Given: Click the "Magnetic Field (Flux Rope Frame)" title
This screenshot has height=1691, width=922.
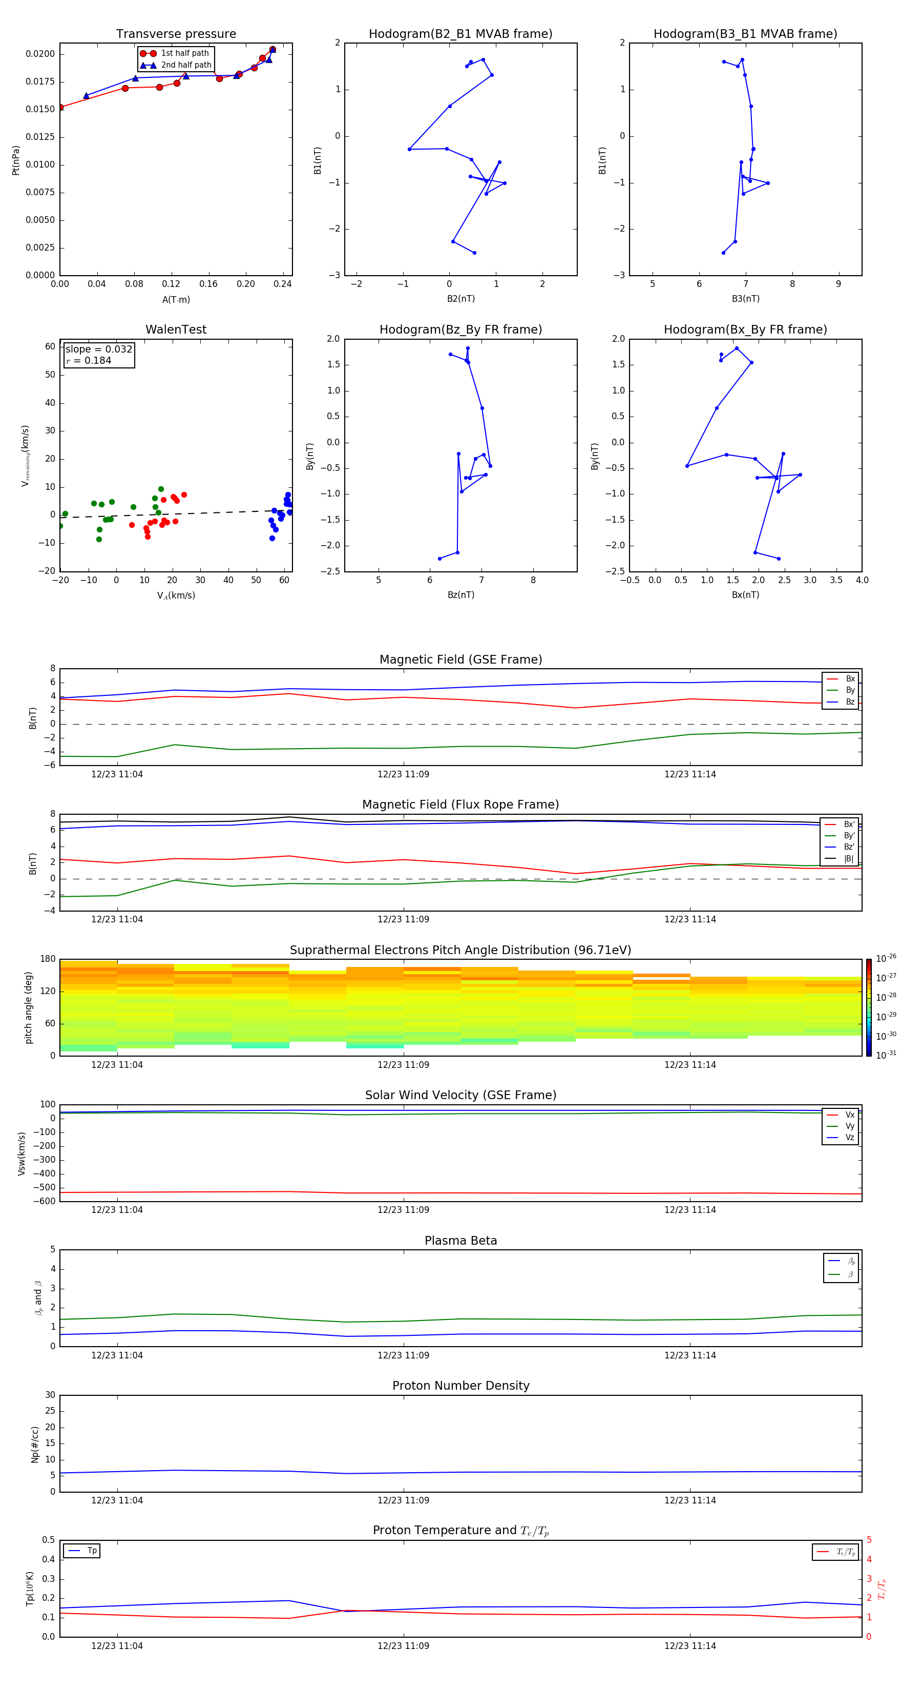Looking at the screenshot, I should (460, 805).
